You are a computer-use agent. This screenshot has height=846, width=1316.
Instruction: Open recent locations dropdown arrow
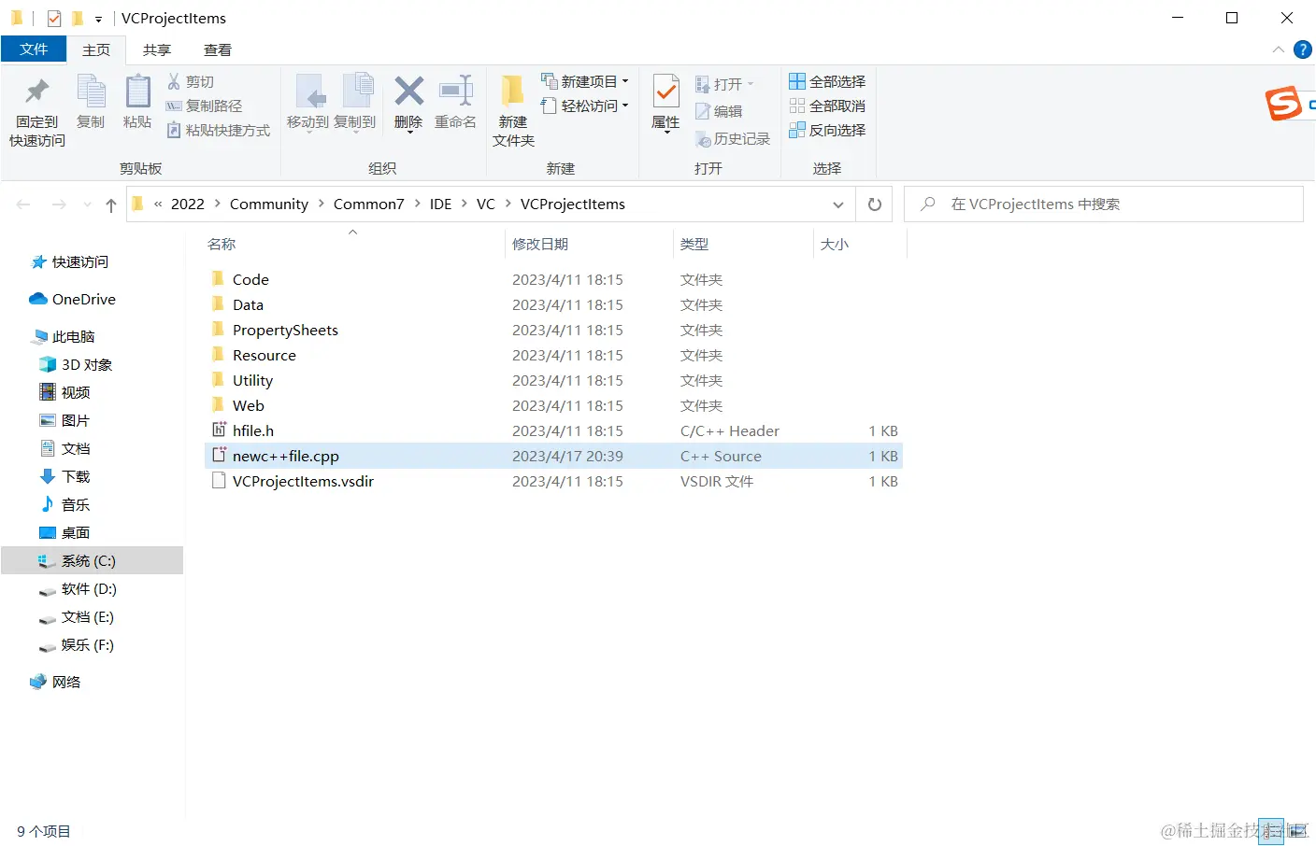87,204
